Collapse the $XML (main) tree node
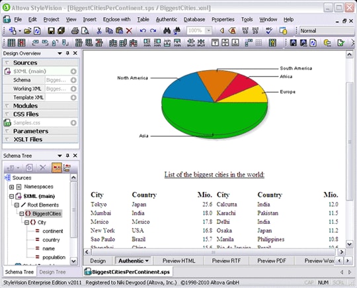This screenshot has height=288, width=357. click(x=12, y=196)
